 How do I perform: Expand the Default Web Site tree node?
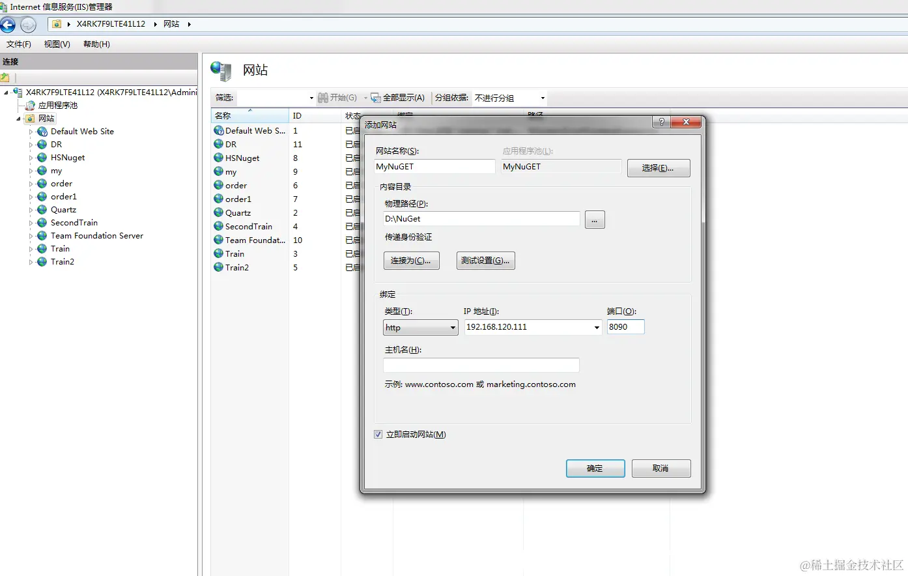pyautogui.click(x=31, y=132)
